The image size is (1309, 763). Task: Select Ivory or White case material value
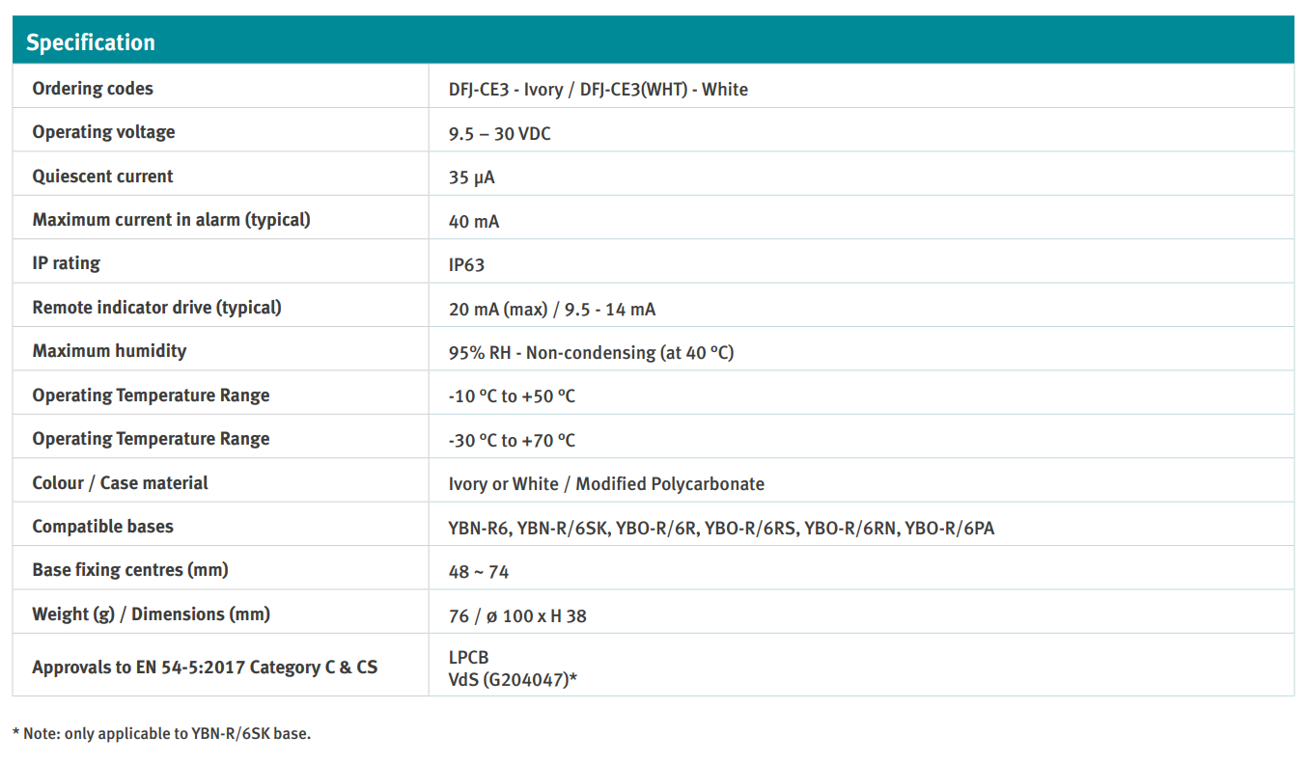tap(605, 484)
